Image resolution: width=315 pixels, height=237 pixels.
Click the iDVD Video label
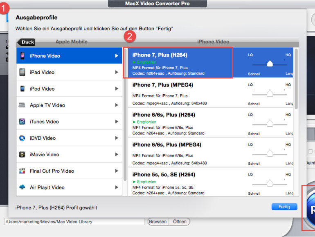pos(43,138)
